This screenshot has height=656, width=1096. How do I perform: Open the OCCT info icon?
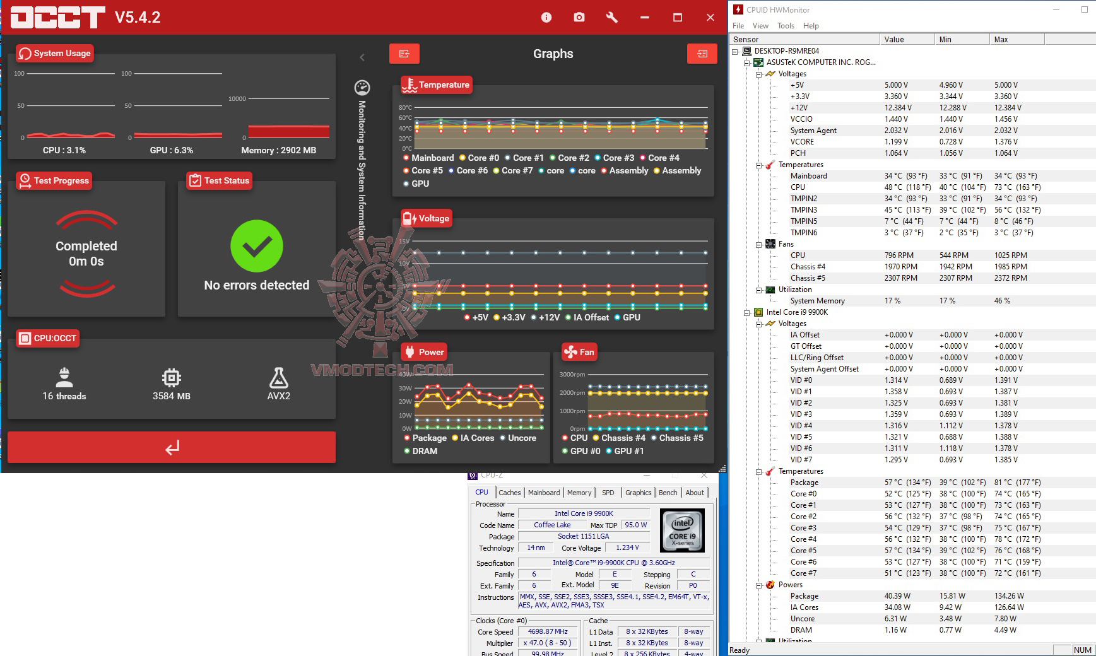click(546, 18)
